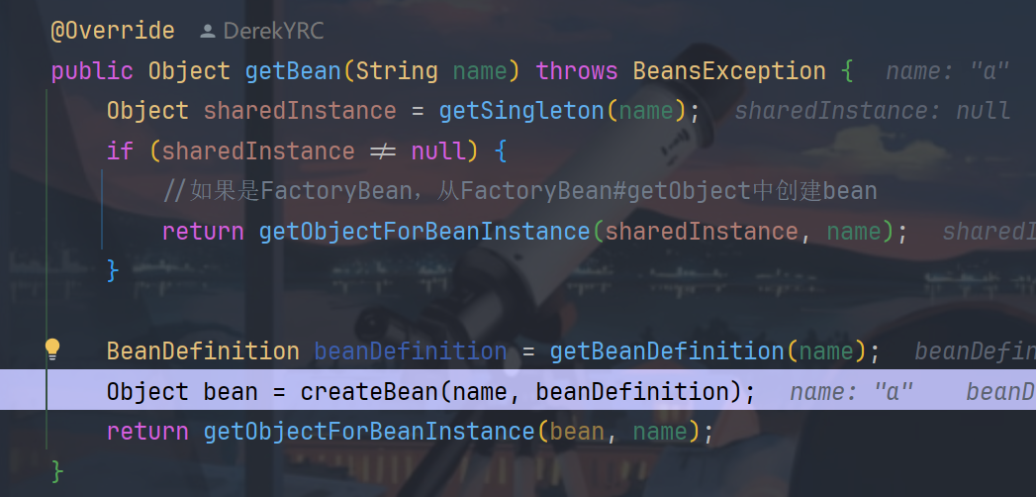Click createBean on the highlighted line
Image resolution: width=1036 pixels, height=497 pixels.
coord(369,392)
